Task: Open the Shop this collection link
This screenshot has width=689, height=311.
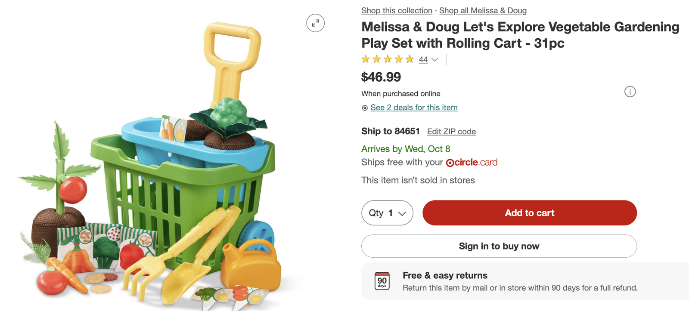Action: 397,11
